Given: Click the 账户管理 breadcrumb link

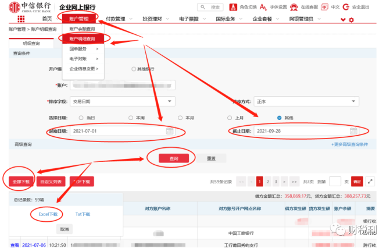Looking at the screenshot, I should 17,29.
